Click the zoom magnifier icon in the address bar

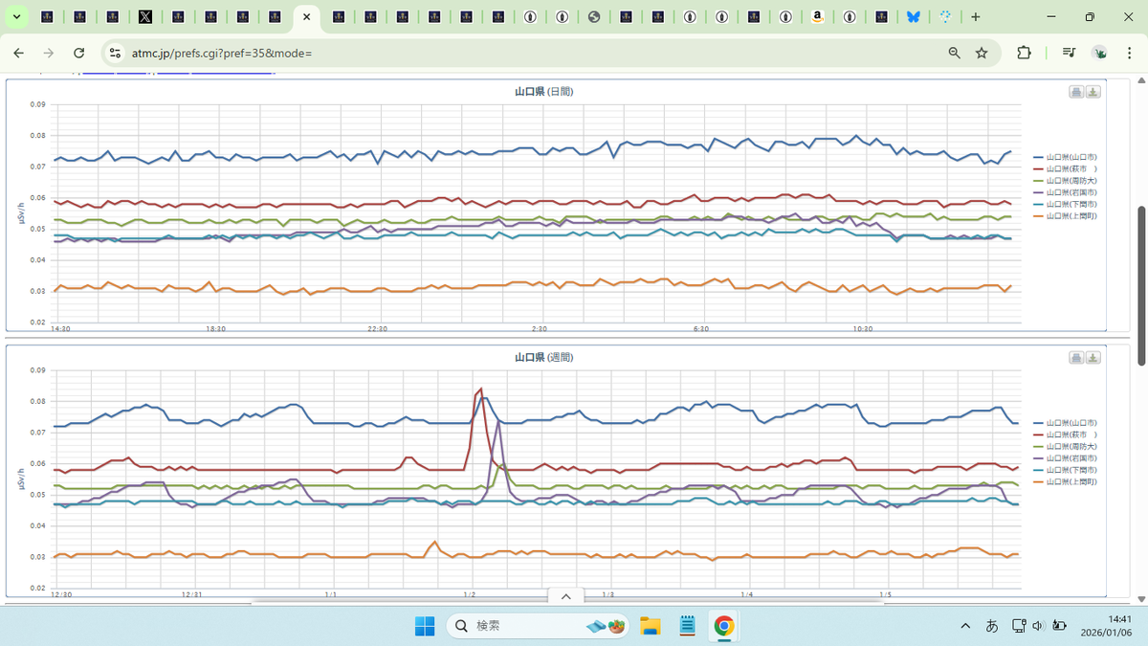954,53
